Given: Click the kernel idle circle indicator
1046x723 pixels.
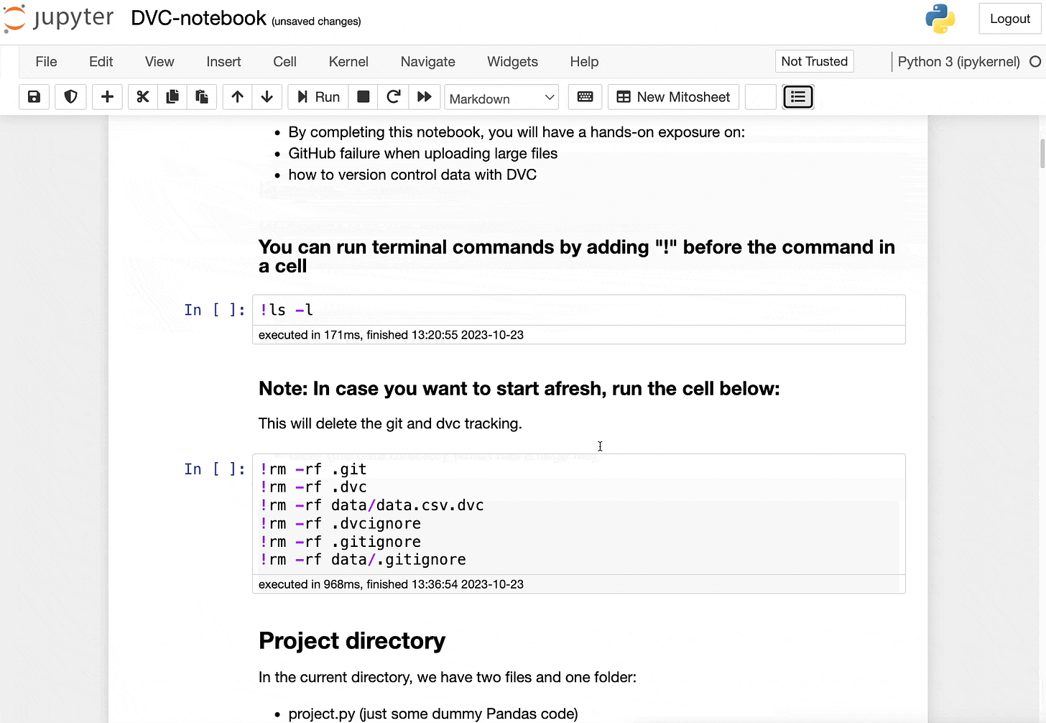Looking at the screenshot, I should (1035, 62).
